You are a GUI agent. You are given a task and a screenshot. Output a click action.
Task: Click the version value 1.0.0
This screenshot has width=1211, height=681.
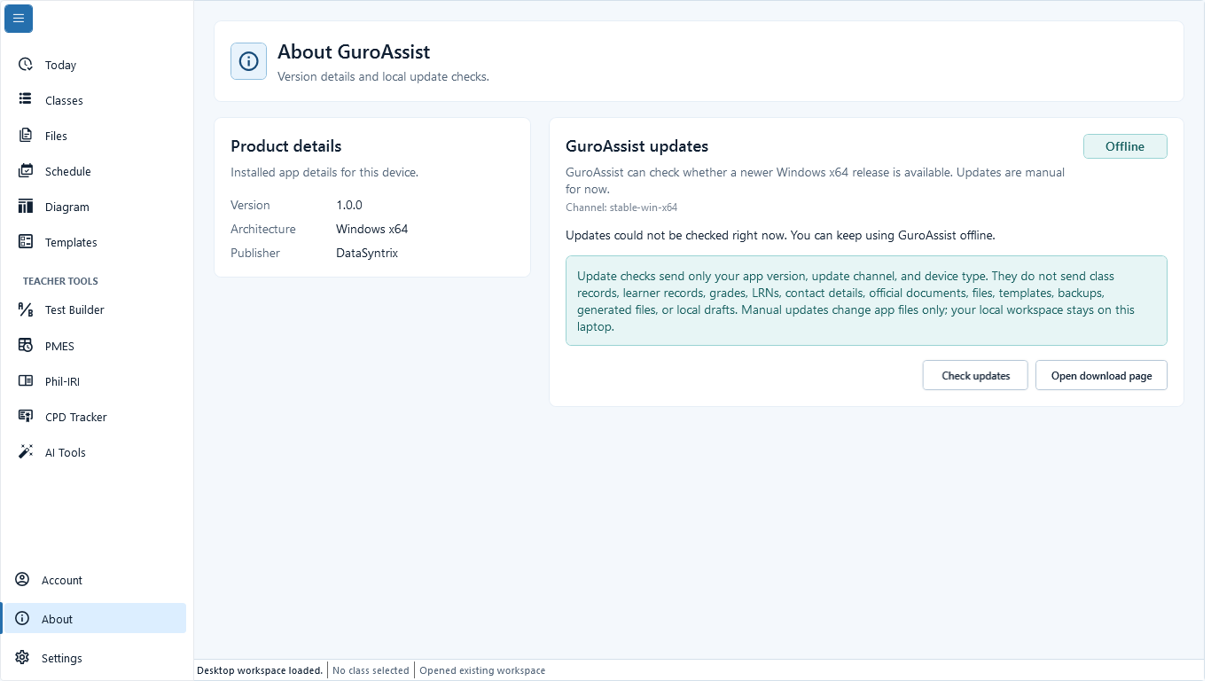(349, 205)
